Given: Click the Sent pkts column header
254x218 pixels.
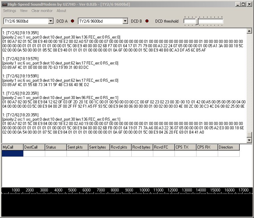Looking at the screenshot, I should coord(77,147).
